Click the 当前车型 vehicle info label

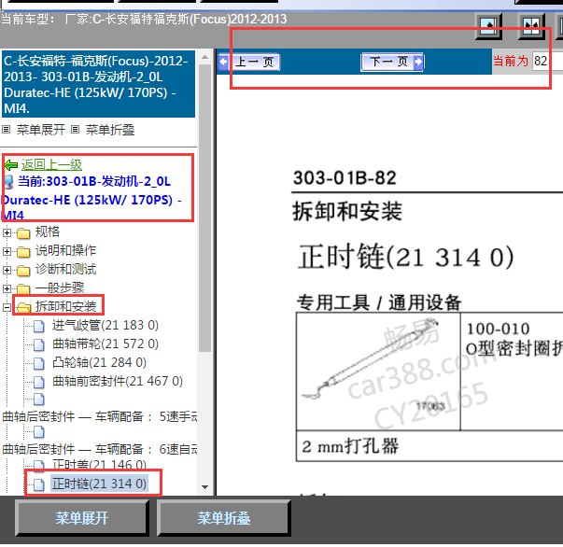click(x=144, y=19)
